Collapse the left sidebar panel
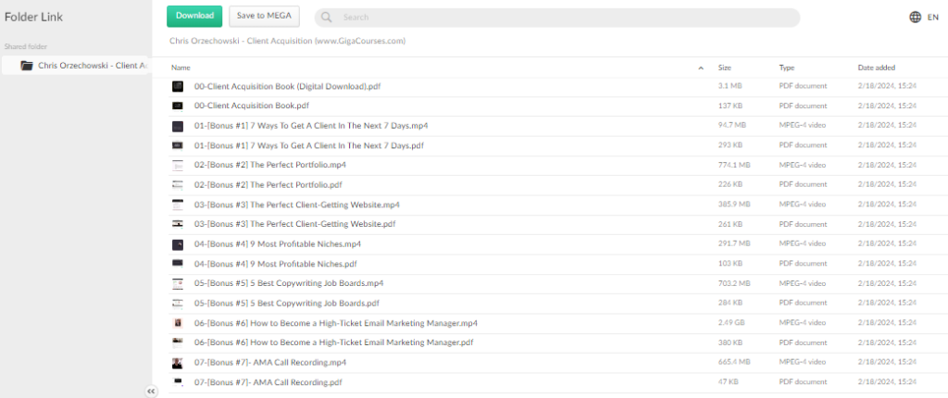 tap(151, 392)
